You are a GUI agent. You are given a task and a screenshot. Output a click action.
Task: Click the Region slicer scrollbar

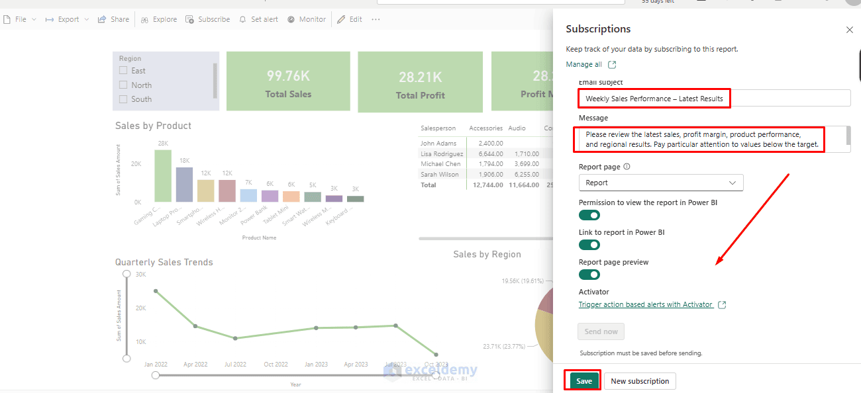pos(215,79)
